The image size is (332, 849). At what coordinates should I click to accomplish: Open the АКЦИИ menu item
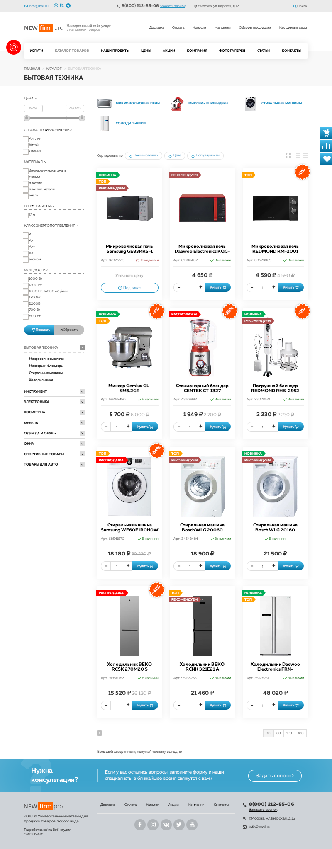click(169, 51)
